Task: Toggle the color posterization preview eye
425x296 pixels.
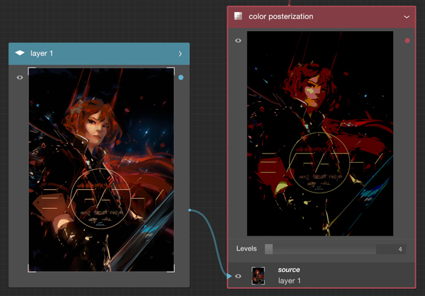Action: 238,40
